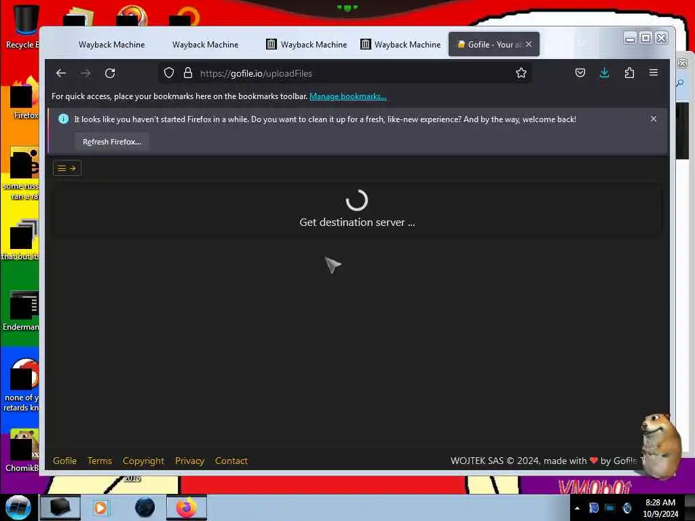Open the Privacy footer link
This screenshot has width=695, height=521.
coord(190,461)
